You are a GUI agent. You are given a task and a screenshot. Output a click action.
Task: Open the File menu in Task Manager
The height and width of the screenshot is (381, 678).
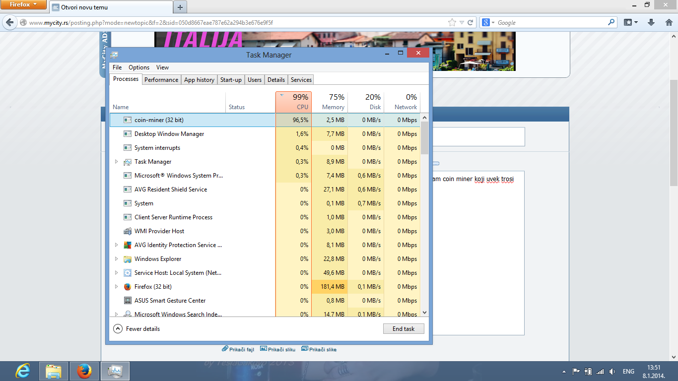coord(117,67)
